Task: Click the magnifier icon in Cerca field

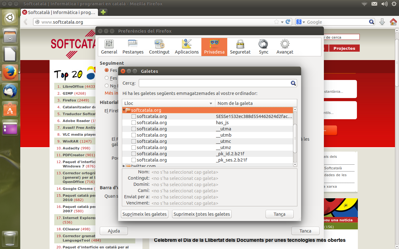Action: coord(293,83)
